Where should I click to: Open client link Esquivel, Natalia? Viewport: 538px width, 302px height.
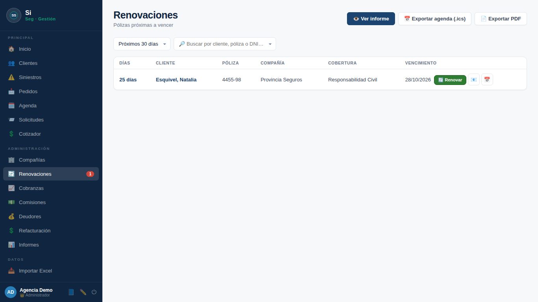click(x=176, y=79)
